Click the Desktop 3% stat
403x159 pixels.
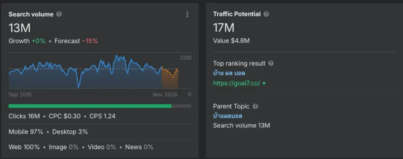(x=70, y=132)
